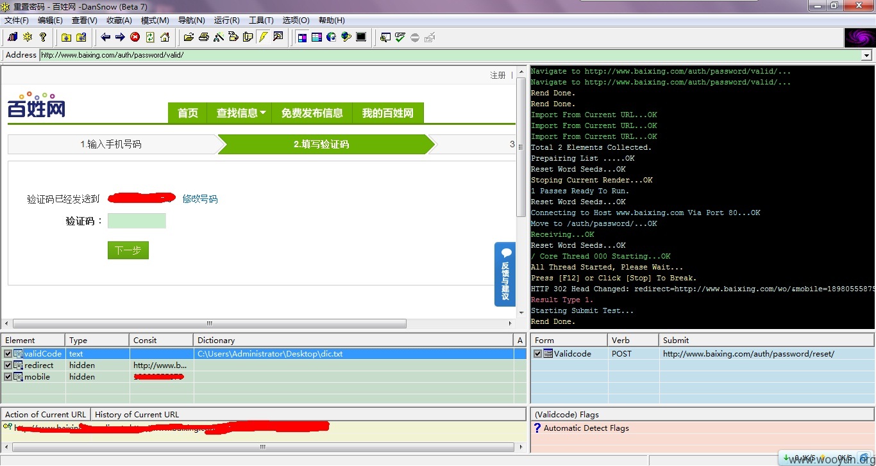Sort by Element column header

pyautogui.click(x=33, y=340)
